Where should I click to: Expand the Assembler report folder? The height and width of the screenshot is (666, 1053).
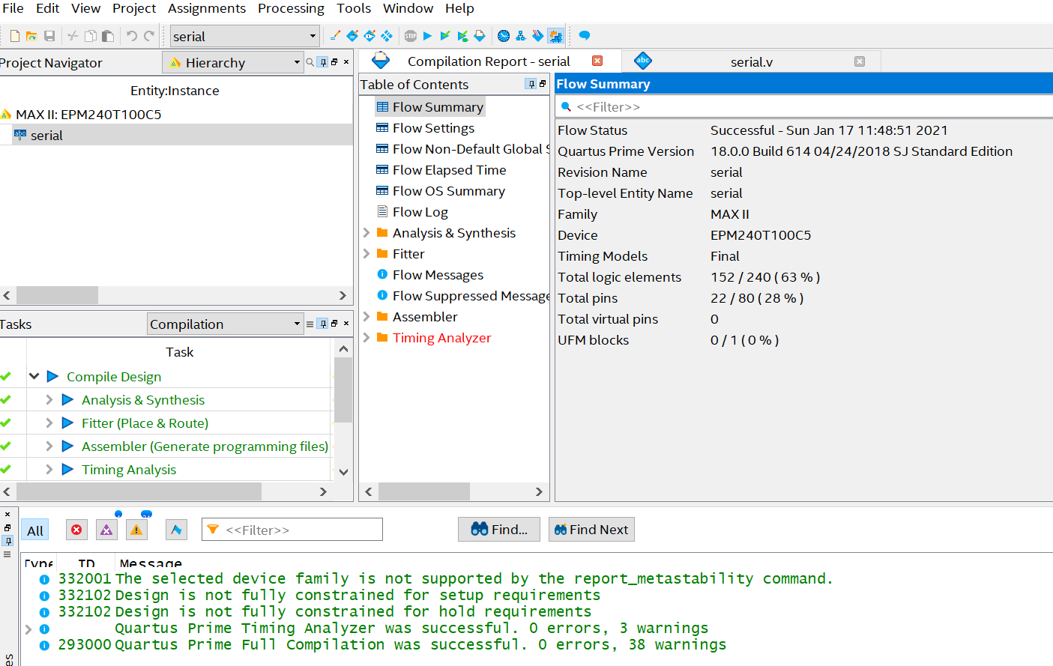pyautogui.click(x=366, y=316)
